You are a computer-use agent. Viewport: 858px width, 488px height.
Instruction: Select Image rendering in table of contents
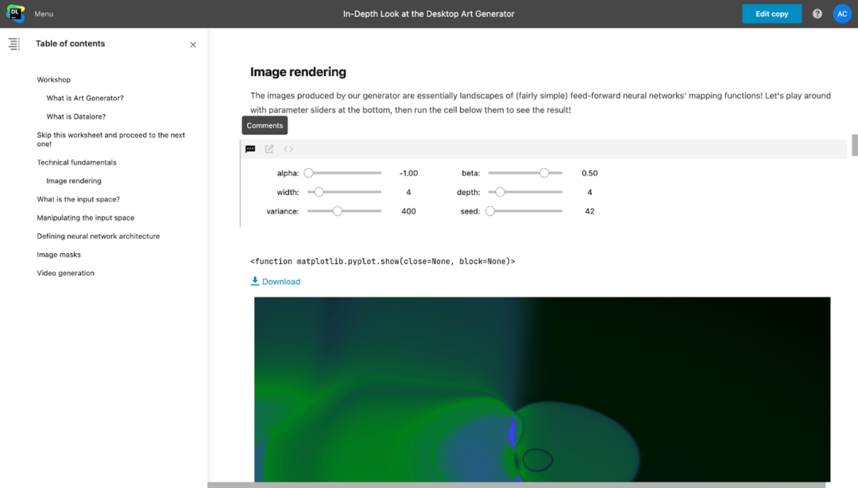(74, 181)
